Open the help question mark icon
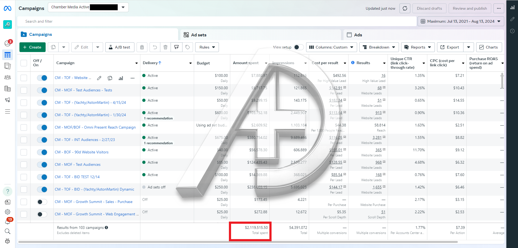Image resolution: width=518 pixels, height=248 pixels. pyautogui.click(x=8, y=191)
